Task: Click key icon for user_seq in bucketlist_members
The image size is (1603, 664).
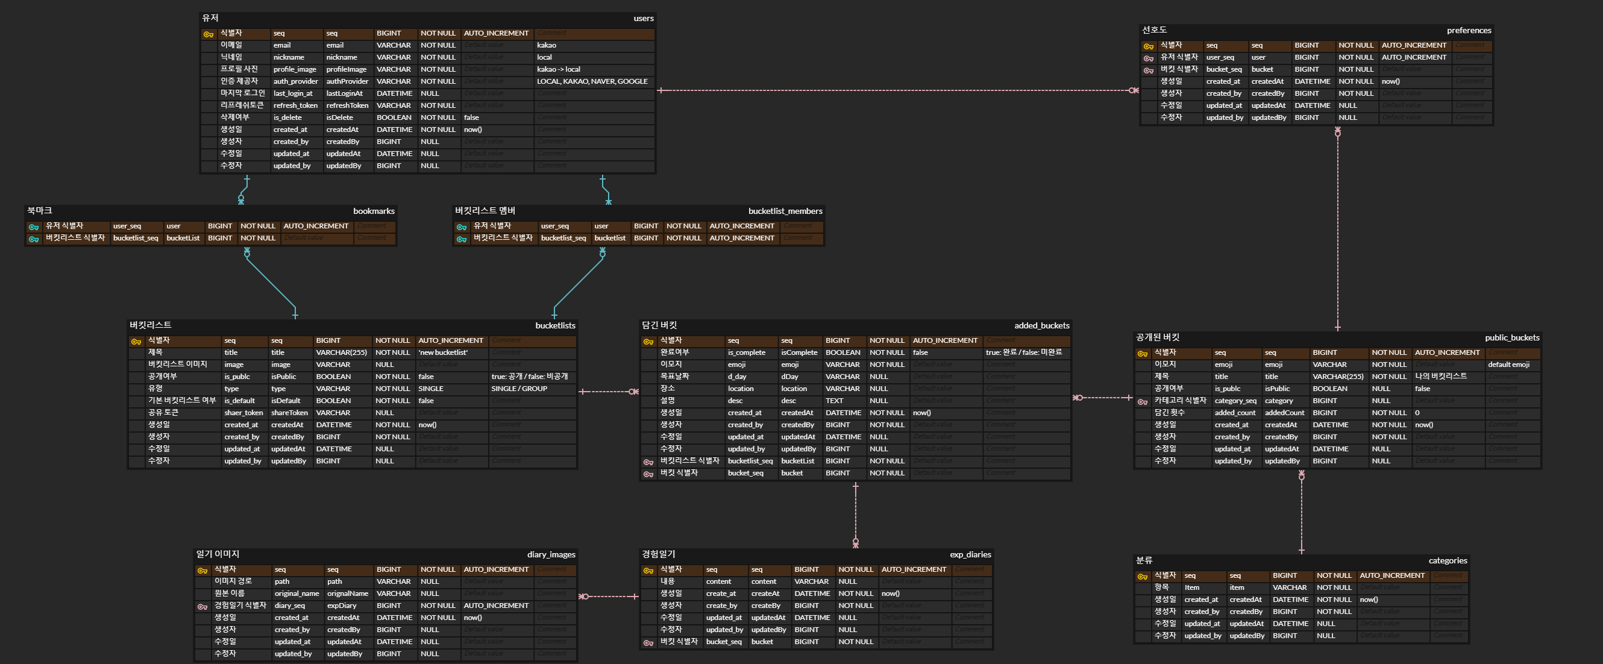Action: point(461,227)
